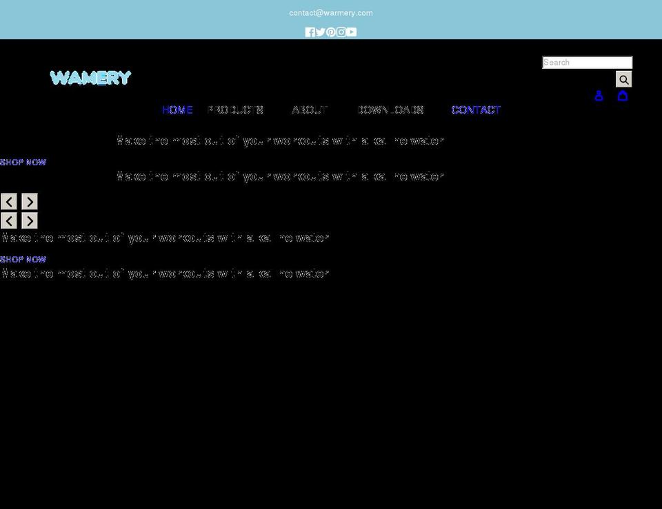662x509 pixels.
Task: Open the Pinterest social icon
Action: (x=330, y=32)
